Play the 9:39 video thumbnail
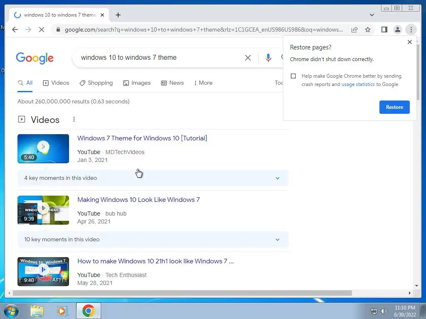Viewport: 426px width, 319px height. point(43,210)
